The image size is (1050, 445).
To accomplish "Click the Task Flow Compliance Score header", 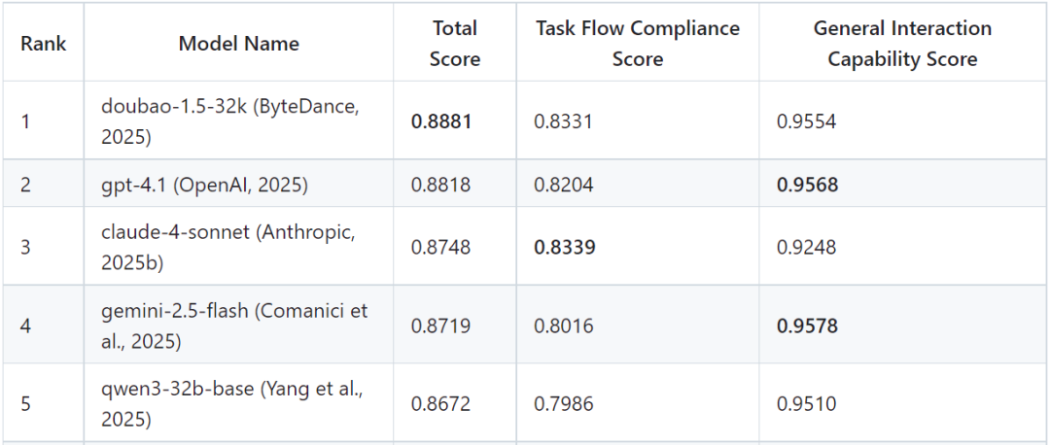I will click(x=638, y=44).
